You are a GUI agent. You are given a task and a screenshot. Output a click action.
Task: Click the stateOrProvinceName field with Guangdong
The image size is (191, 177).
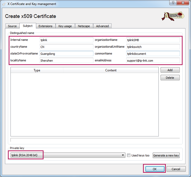pos(67,53)
